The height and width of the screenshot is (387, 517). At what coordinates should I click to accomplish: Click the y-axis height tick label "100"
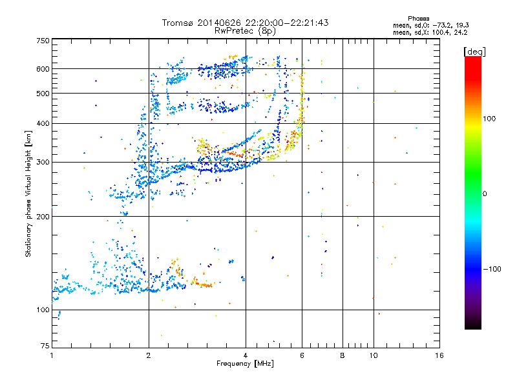pyautogui.click(x=43, y=310)
